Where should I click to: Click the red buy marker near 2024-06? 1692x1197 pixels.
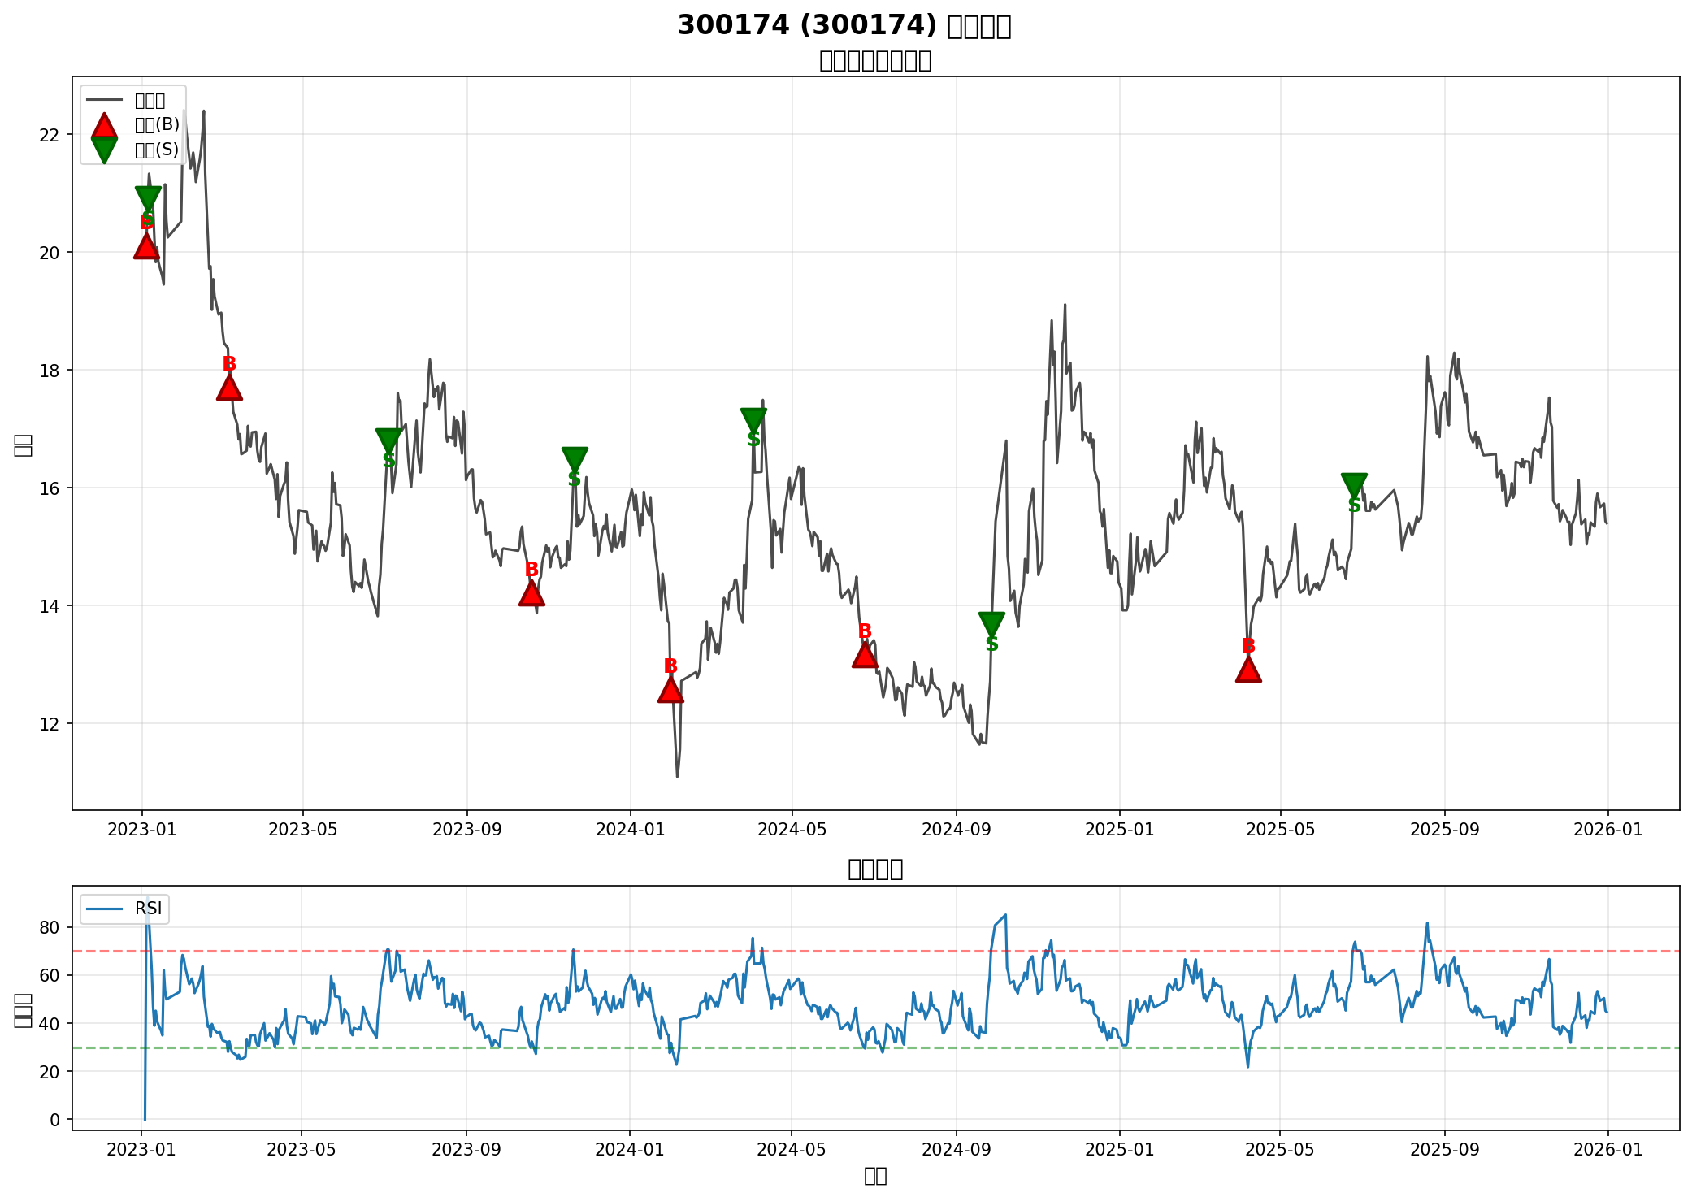[865, 656]
